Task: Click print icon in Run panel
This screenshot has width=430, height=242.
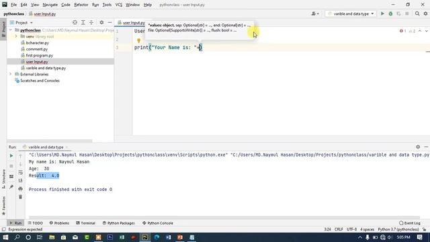Action: click(x=20, y=189)
